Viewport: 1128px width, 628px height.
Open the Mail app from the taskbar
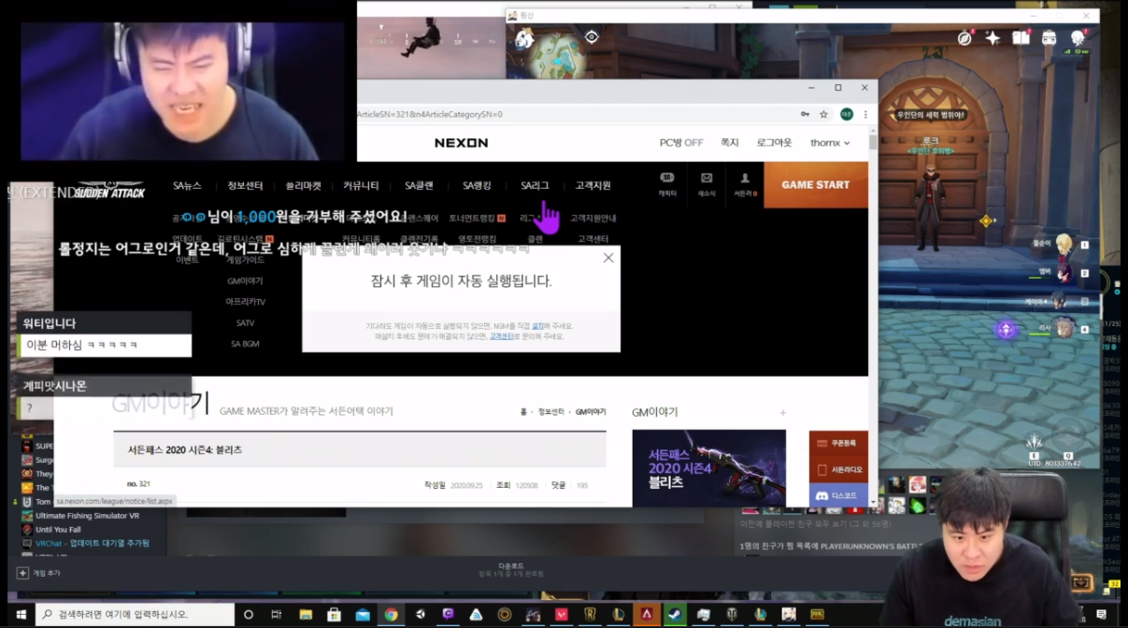tap(363, 614)
